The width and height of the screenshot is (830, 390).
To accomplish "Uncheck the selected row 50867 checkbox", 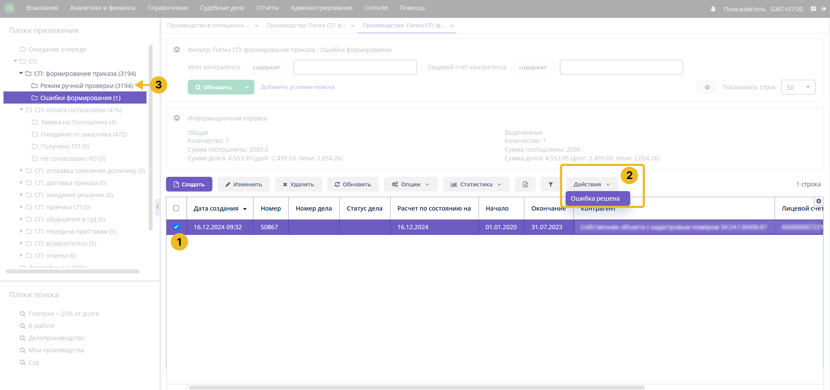I will point(176,227).
